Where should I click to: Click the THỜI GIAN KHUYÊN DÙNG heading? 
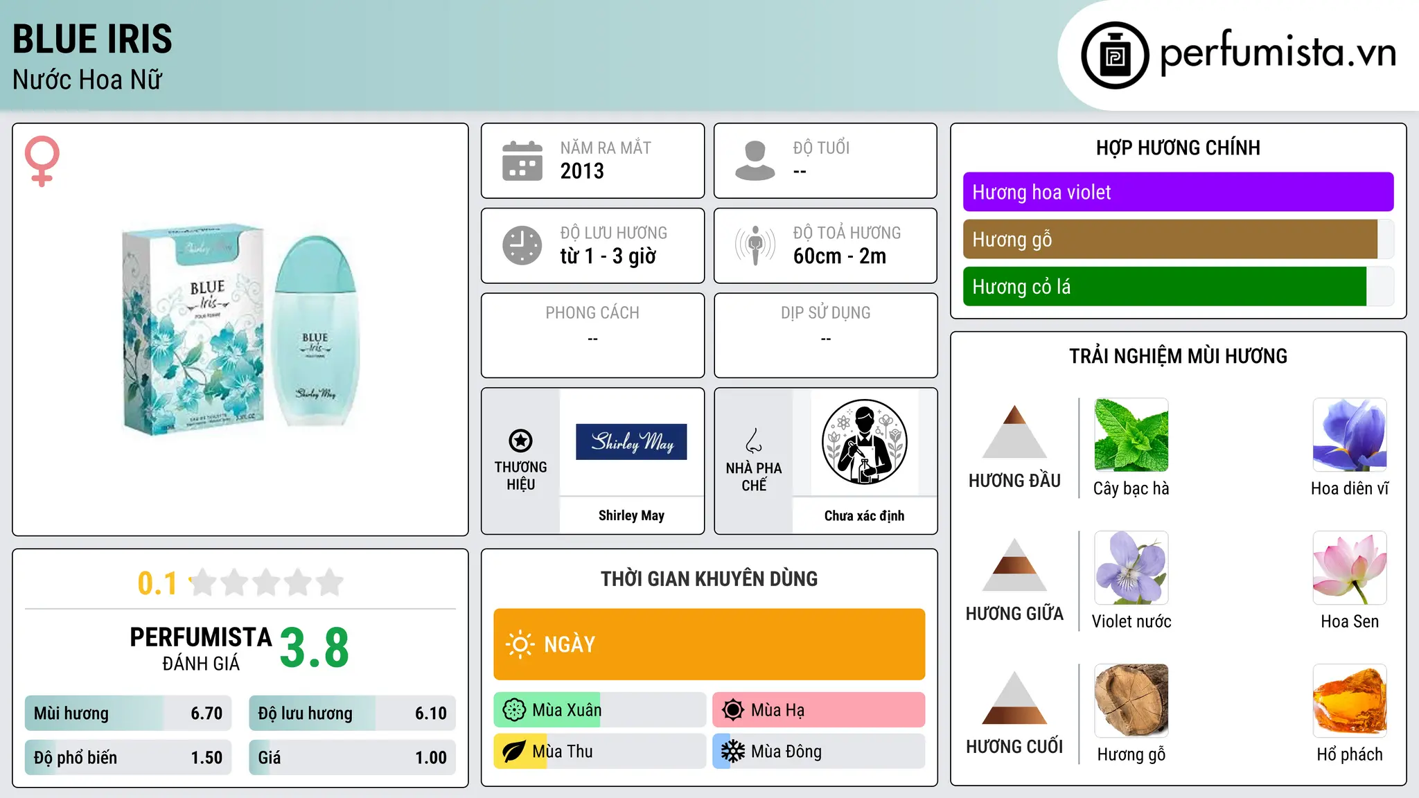click(709, 579)
